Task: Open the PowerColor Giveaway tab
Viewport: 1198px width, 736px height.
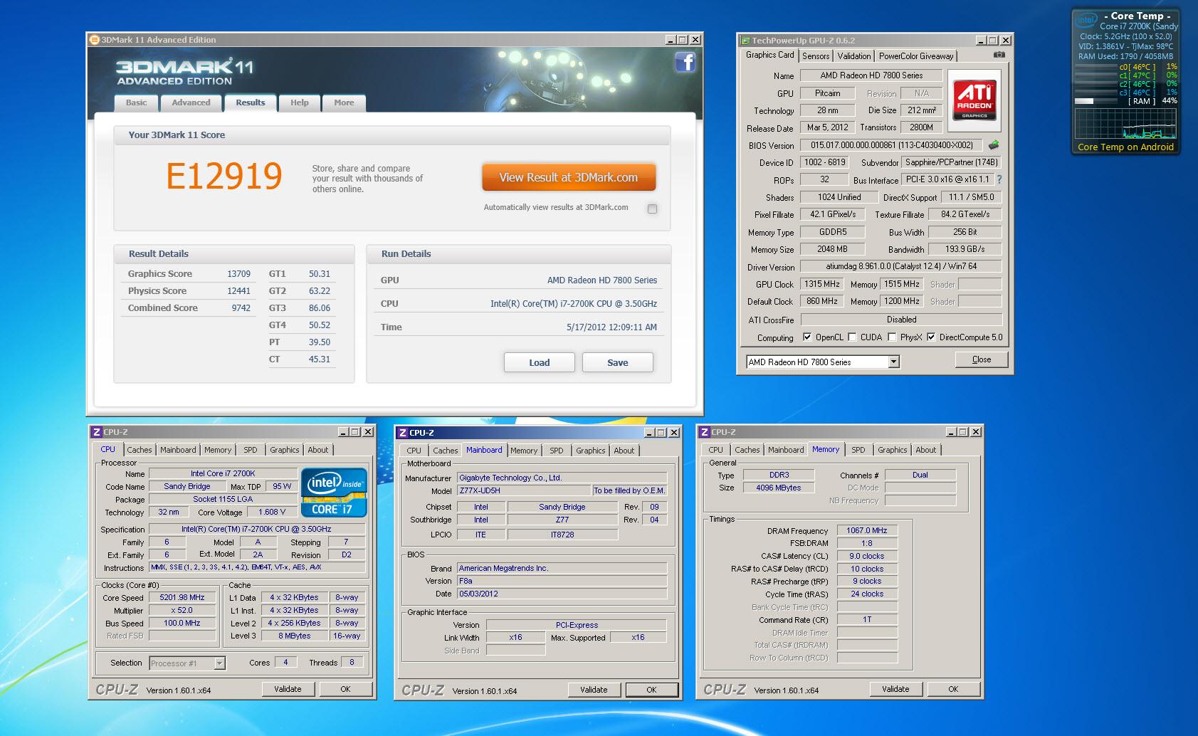Action: pos(915,56)
